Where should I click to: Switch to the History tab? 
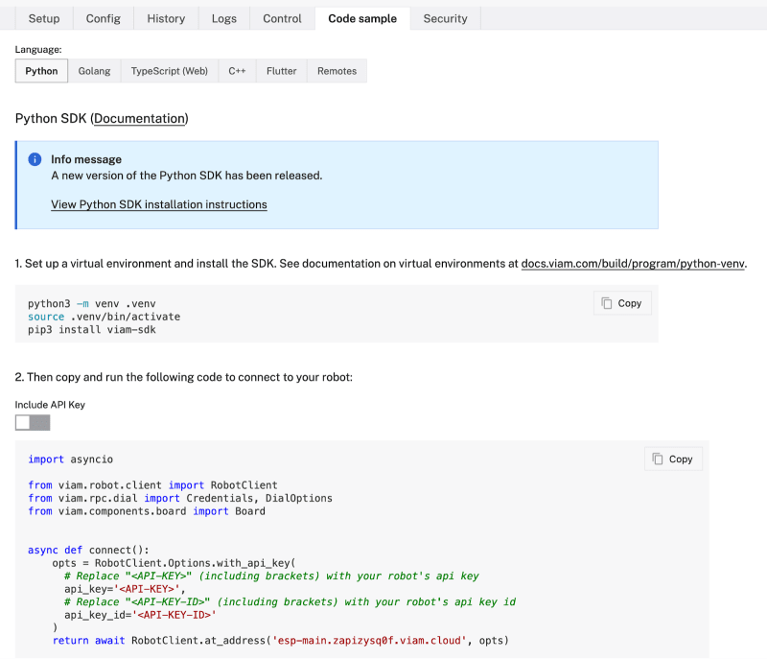click(166, 18)
